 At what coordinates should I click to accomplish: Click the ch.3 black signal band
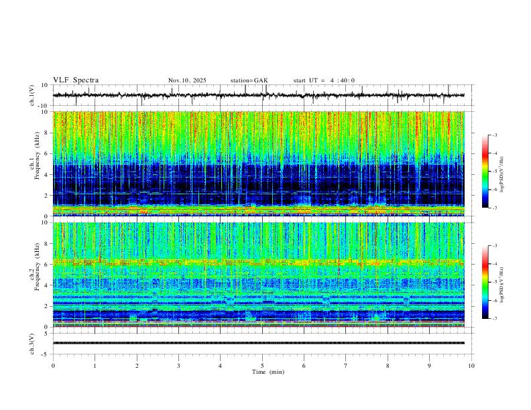(x=259, y=343)
